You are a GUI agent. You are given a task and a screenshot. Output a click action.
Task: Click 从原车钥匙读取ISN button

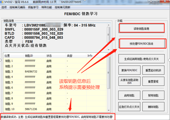coord(129,82)
